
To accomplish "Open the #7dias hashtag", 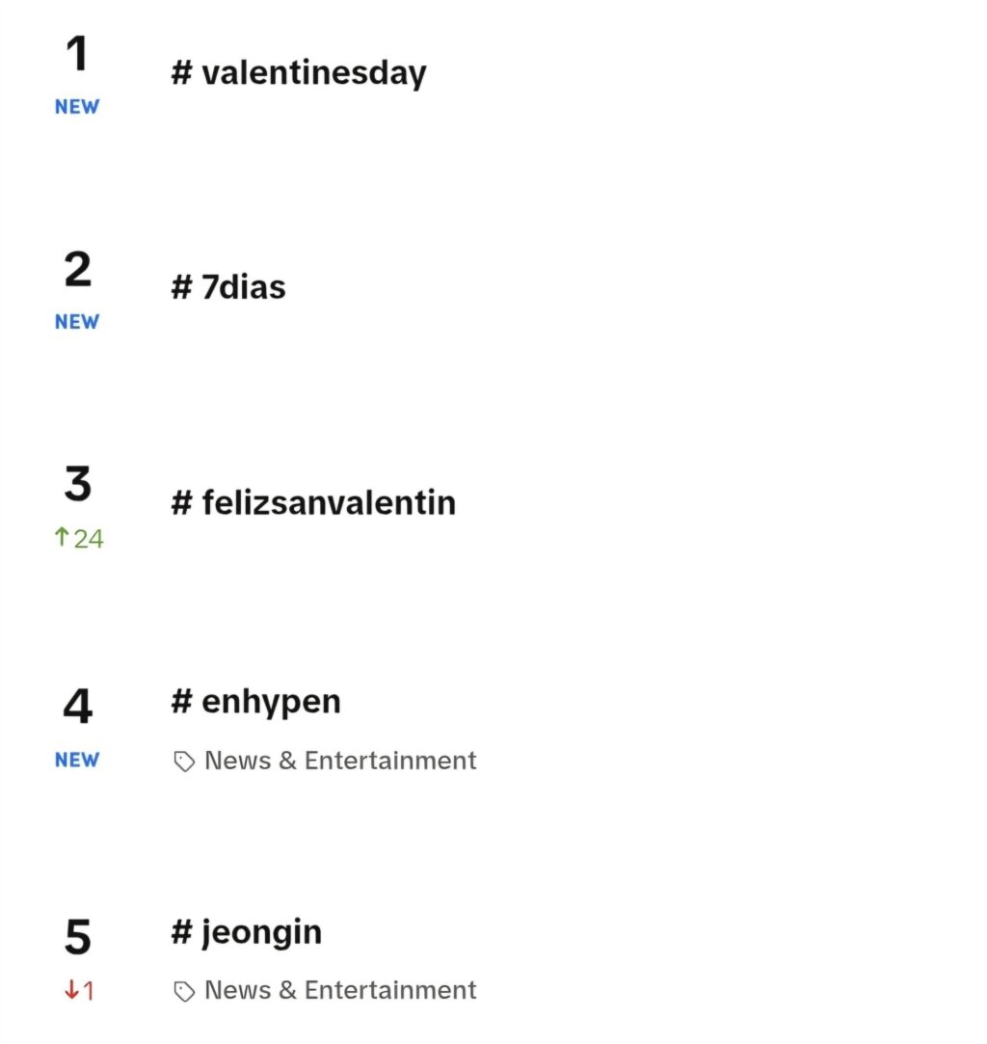I will pos(228,287).
